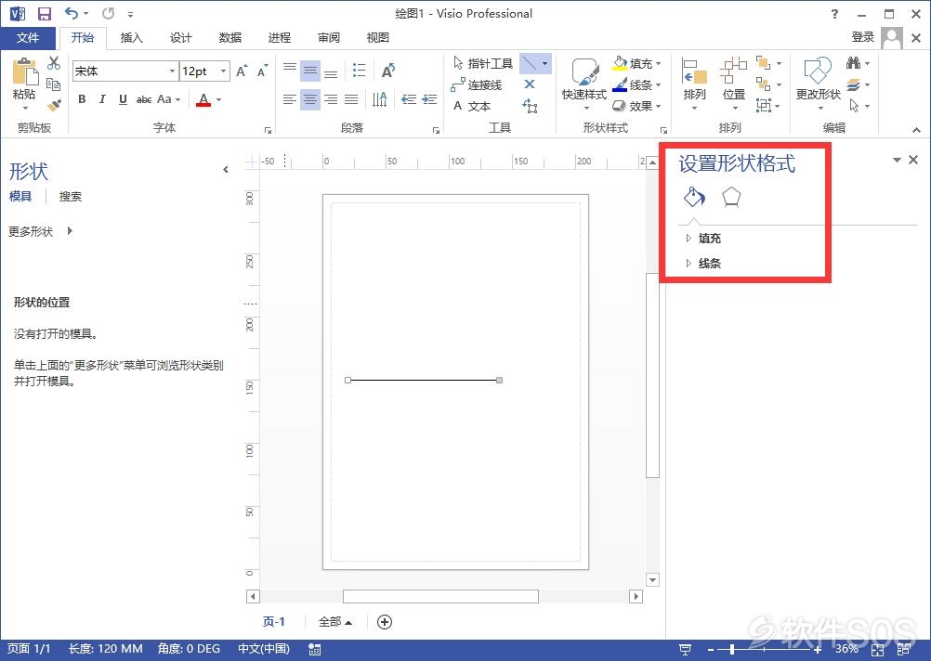Switch to the 审阅 Review tab

pos(328,38)
